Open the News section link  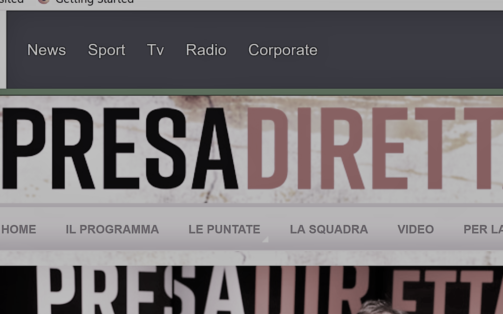(x=47, y=50)
